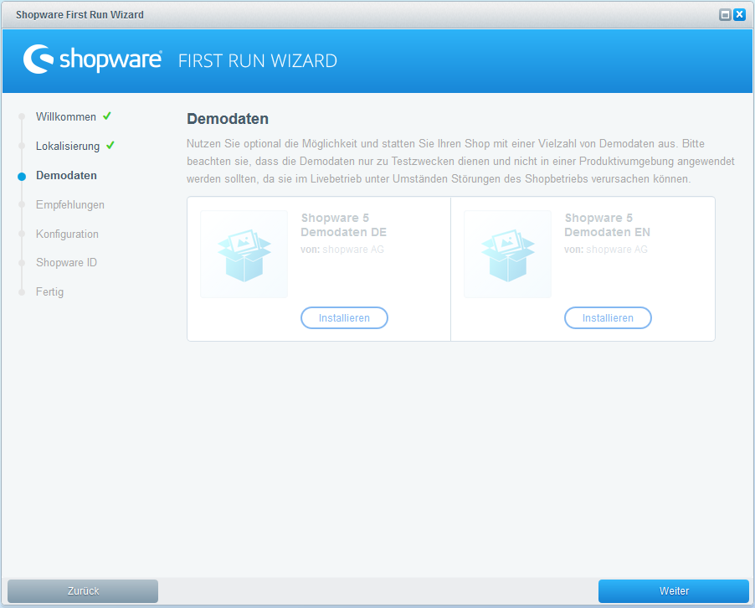755x608 pixels.
Task: Click the blue active step dot for Demodaten
Action: pos(22,176)
